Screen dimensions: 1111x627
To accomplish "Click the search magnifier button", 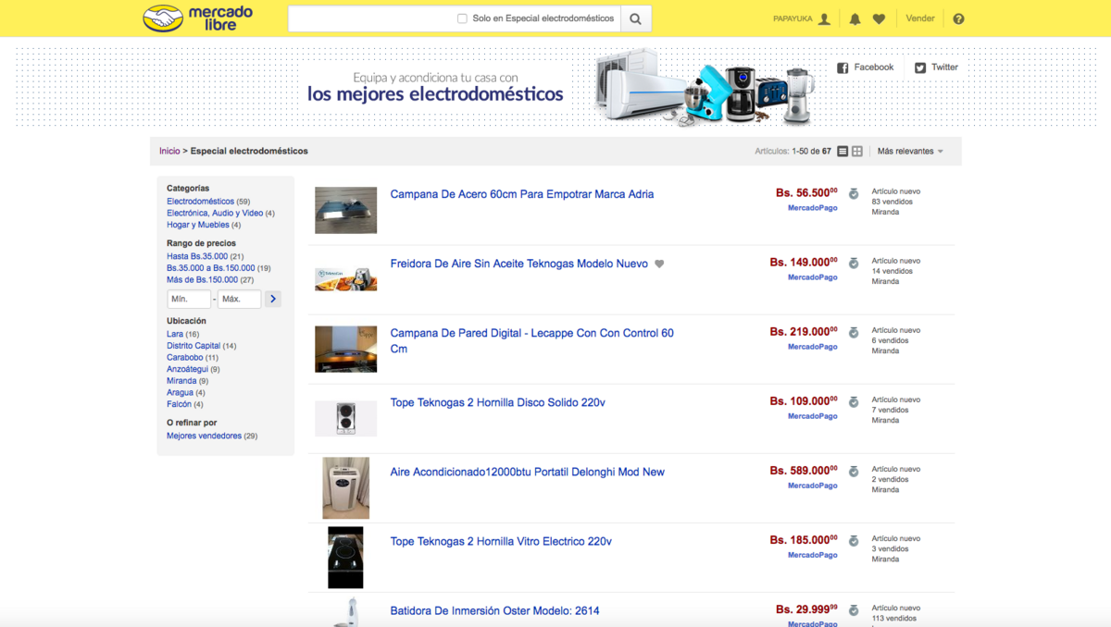I will [x=636, y=18].
